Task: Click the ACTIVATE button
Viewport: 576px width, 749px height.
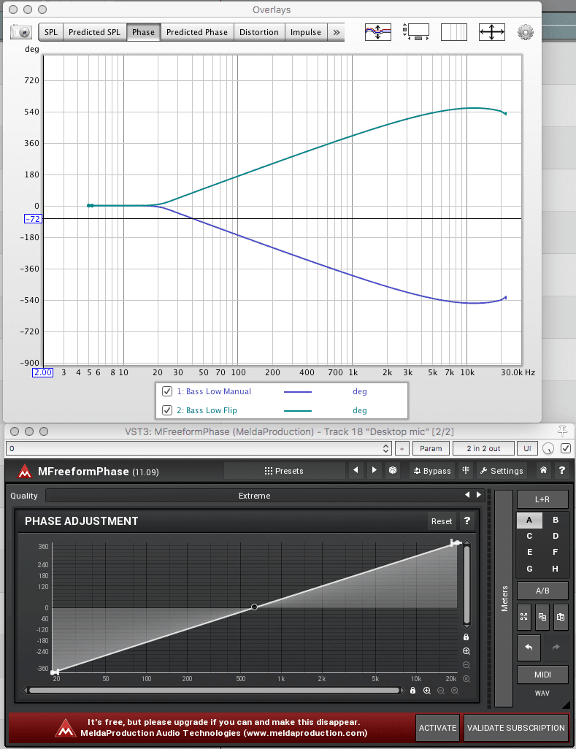Action: pyautogui.click(x=438, y=728)
